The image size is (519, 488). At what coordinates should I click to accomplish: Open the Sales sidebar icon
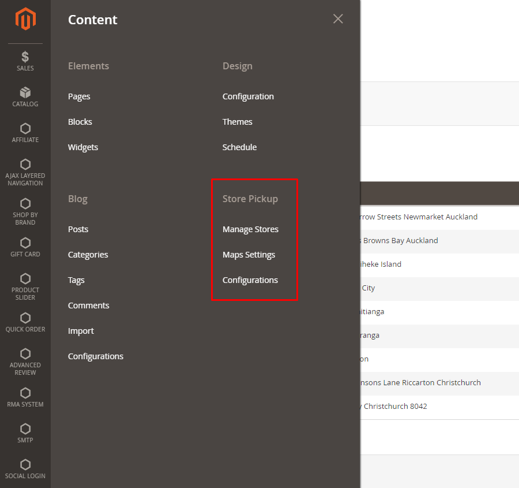[25, 61]
